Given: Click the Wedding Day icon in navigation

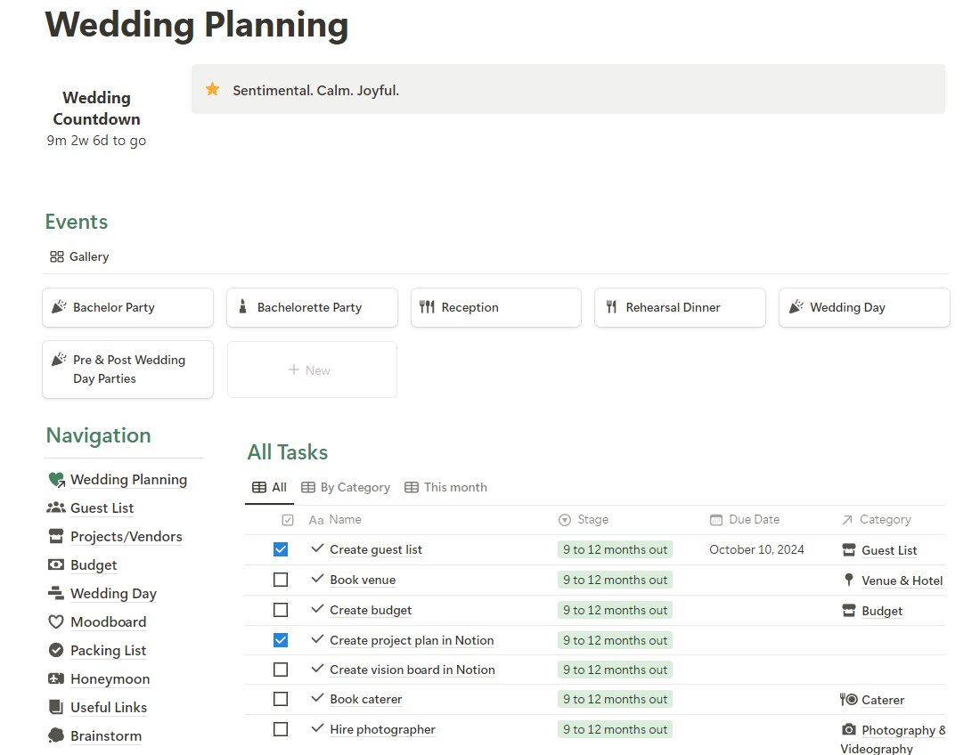Looking at the screenshot, I should (56, 593).
